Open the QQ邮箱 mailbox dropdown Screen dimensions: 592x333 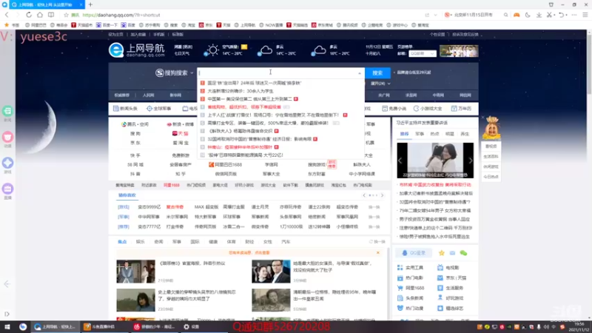click(x=422, y=53)
